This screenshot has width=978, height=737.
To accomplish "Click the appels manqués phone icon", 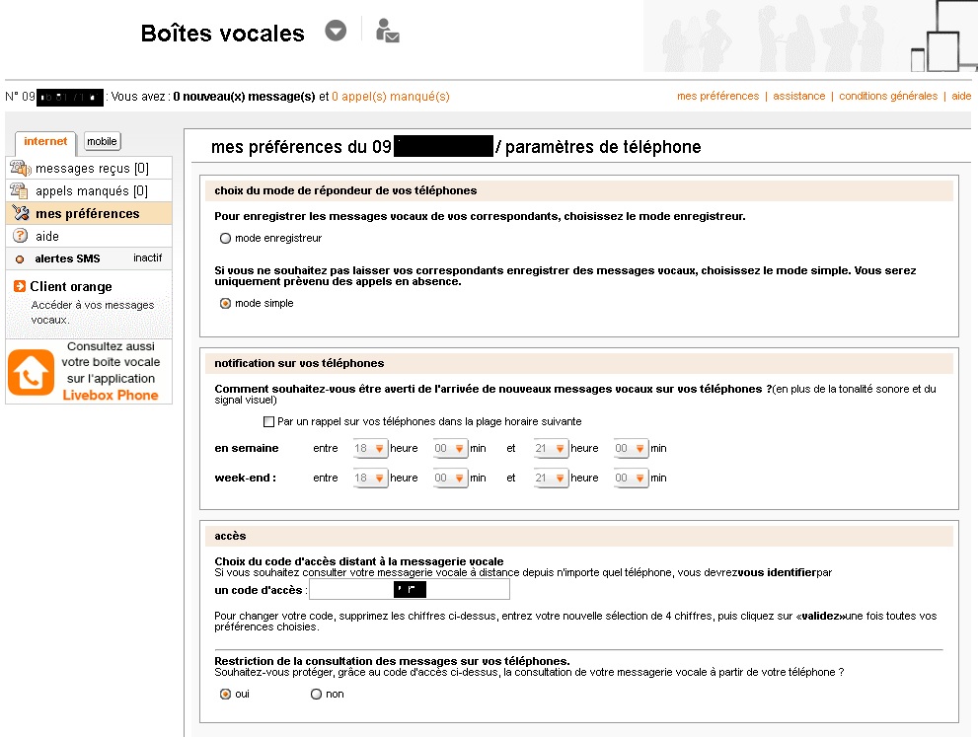I will (x=19, y=190).
